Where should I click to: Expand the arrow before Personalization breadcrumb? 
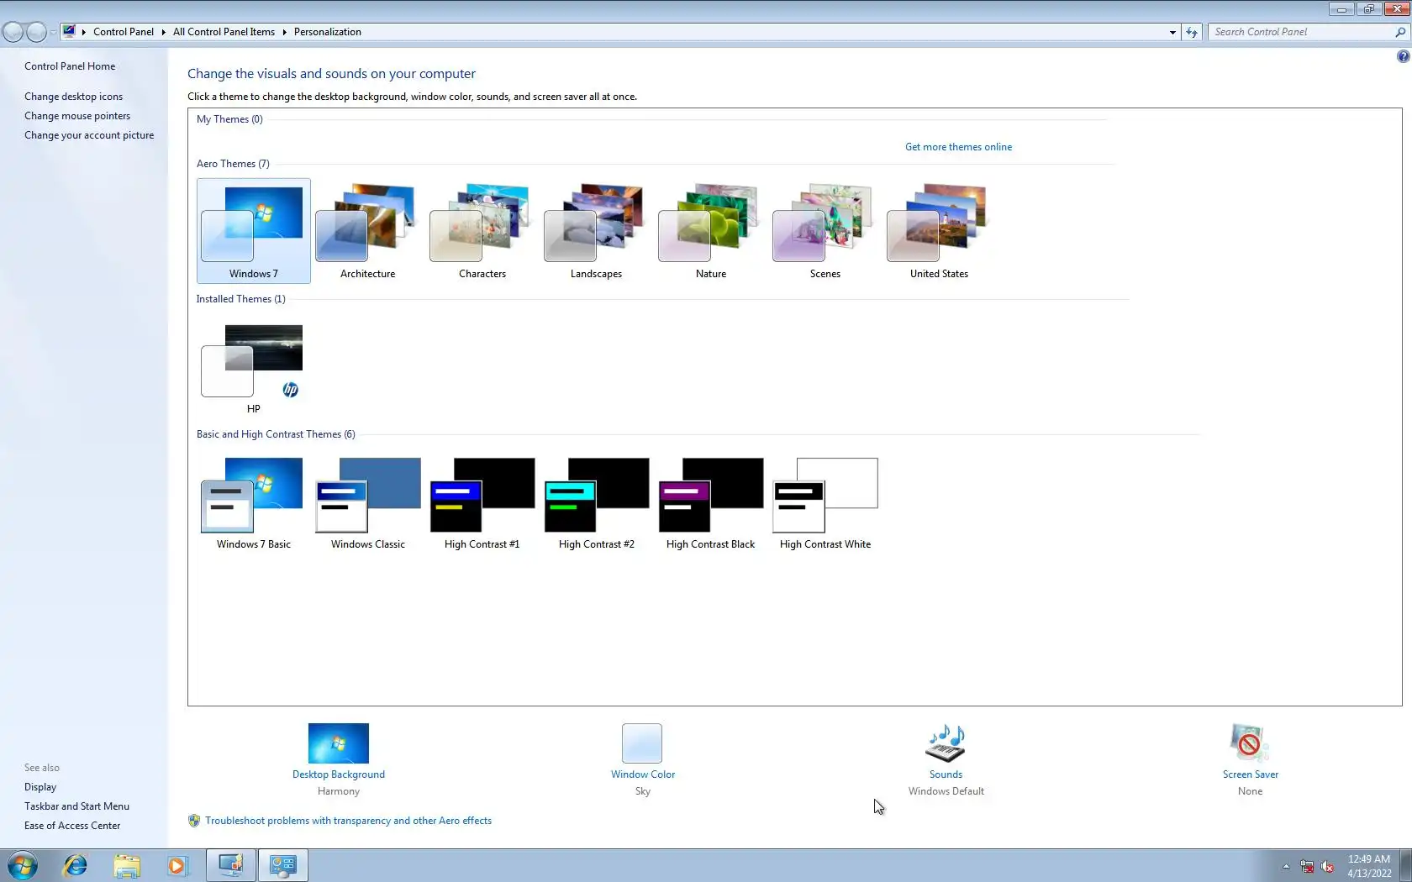(284, 32)
